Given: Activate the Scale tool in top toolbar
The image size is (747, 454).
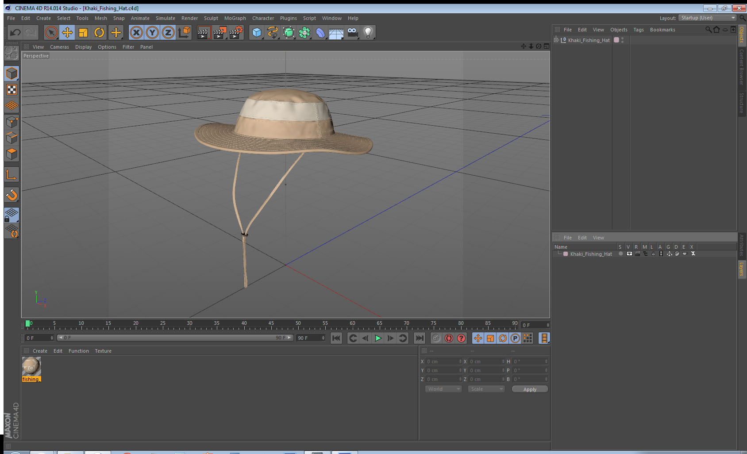Looking at the screenshot, I should [83, 32].
